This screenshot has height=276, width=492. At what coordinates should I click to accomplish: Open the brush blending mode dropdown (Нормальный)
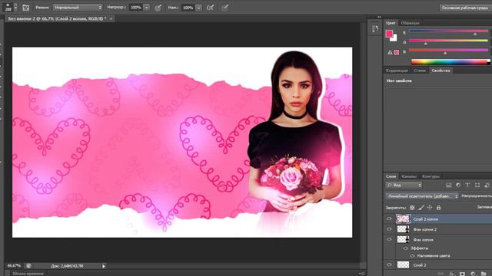coord(78,8)
